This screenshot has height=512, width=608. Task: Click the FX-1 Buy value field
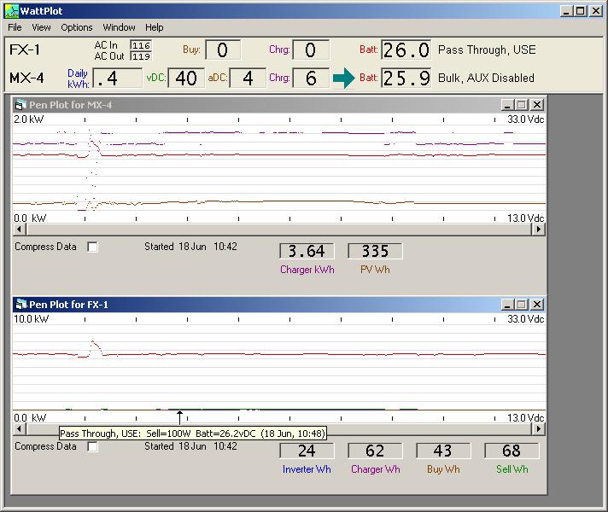[223, 50]
